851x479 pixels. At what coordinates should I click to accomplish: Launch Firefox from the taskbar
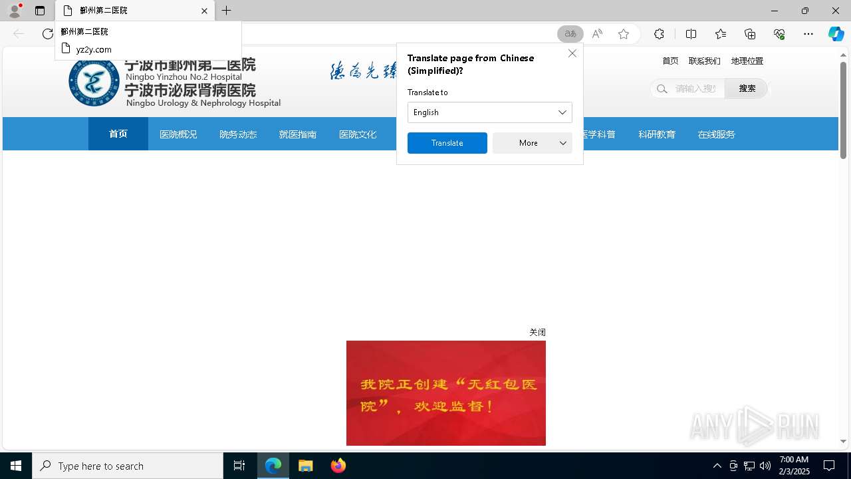[x=338, y=466]
